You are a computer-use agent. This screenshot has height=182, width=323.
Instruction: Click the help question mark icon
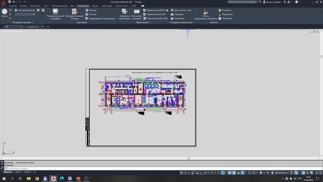(x=296, y=2)
